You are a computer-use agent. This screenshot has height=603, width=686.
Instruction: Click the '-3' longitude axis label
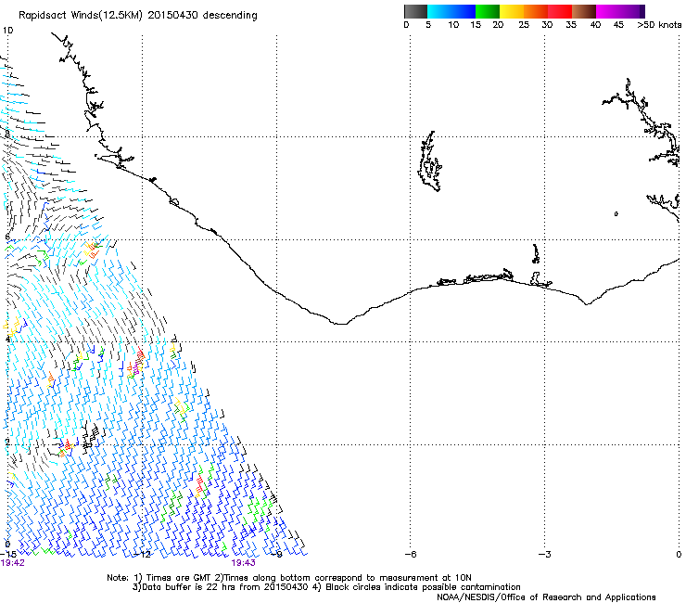pos(544,555)
